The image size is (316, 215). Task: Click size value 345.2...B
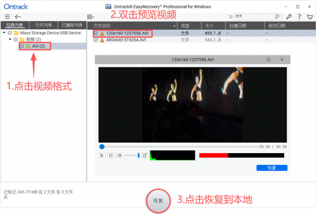tap(213, 40)
